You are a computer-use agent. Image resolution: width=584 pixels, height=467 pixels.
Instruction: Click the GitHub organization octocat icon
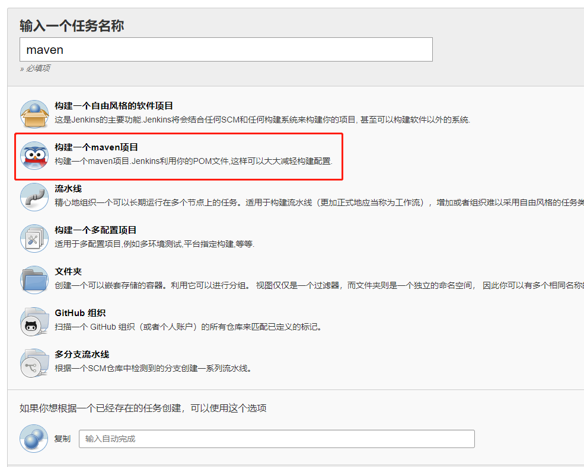34,321
